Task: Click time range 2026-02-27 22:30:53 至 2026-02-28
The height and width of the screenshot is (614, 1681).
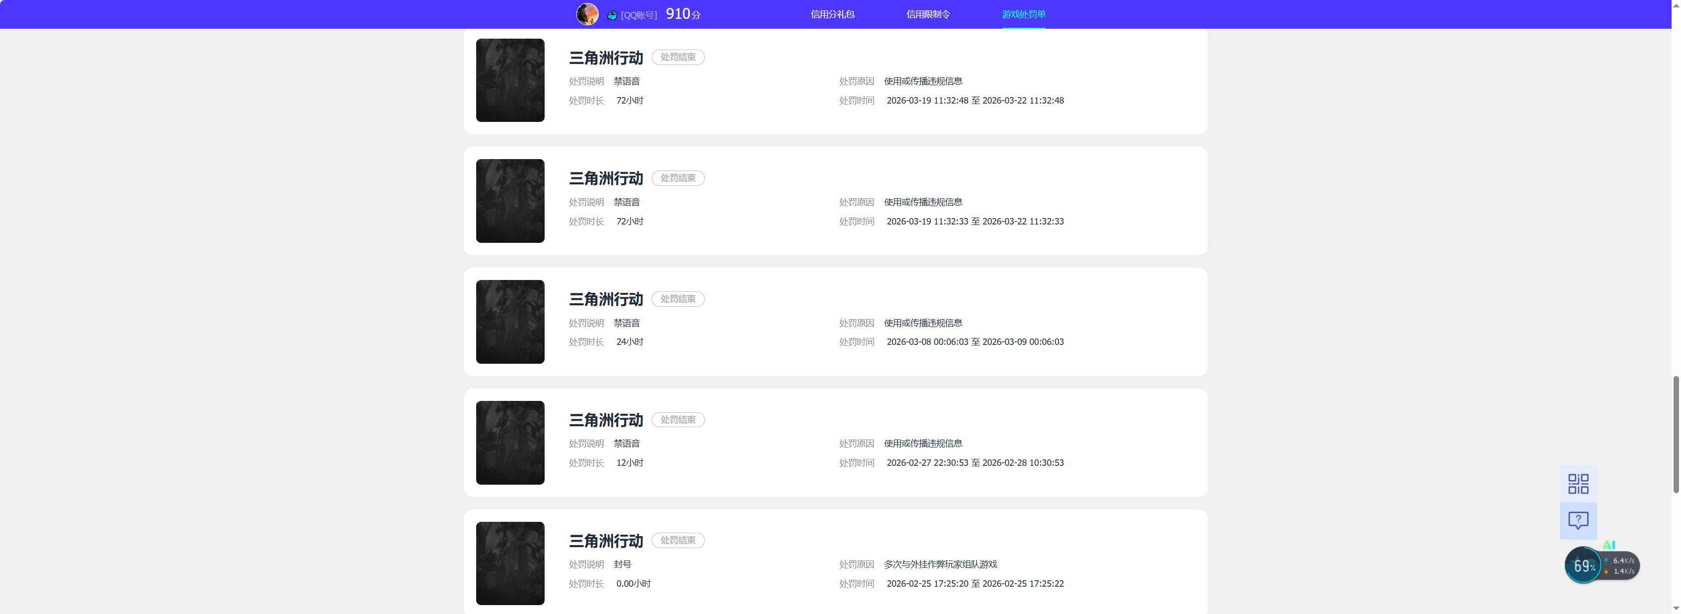Action: point(975,463)
